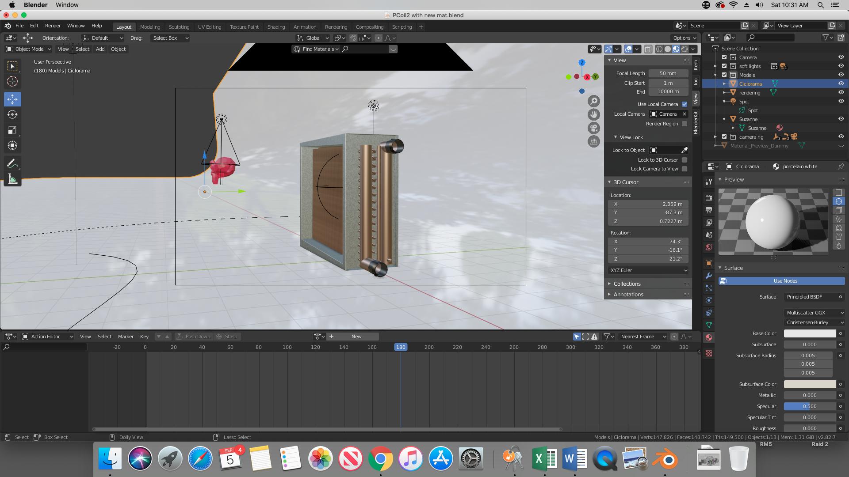This screenshot has height=477, width=849.
Task: Expand the Collections panel
Action: pyautogui.click(x=627, y=284)
